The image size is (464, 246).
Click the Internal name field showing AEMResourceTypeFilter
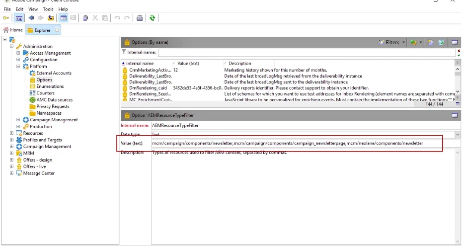click(306, 126)
